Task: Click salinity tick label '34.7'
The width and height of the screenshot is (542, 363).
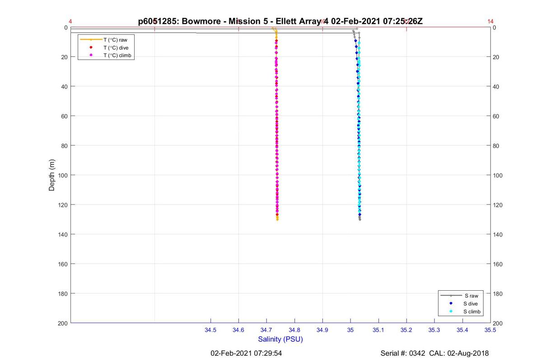Action: (266, 330)
